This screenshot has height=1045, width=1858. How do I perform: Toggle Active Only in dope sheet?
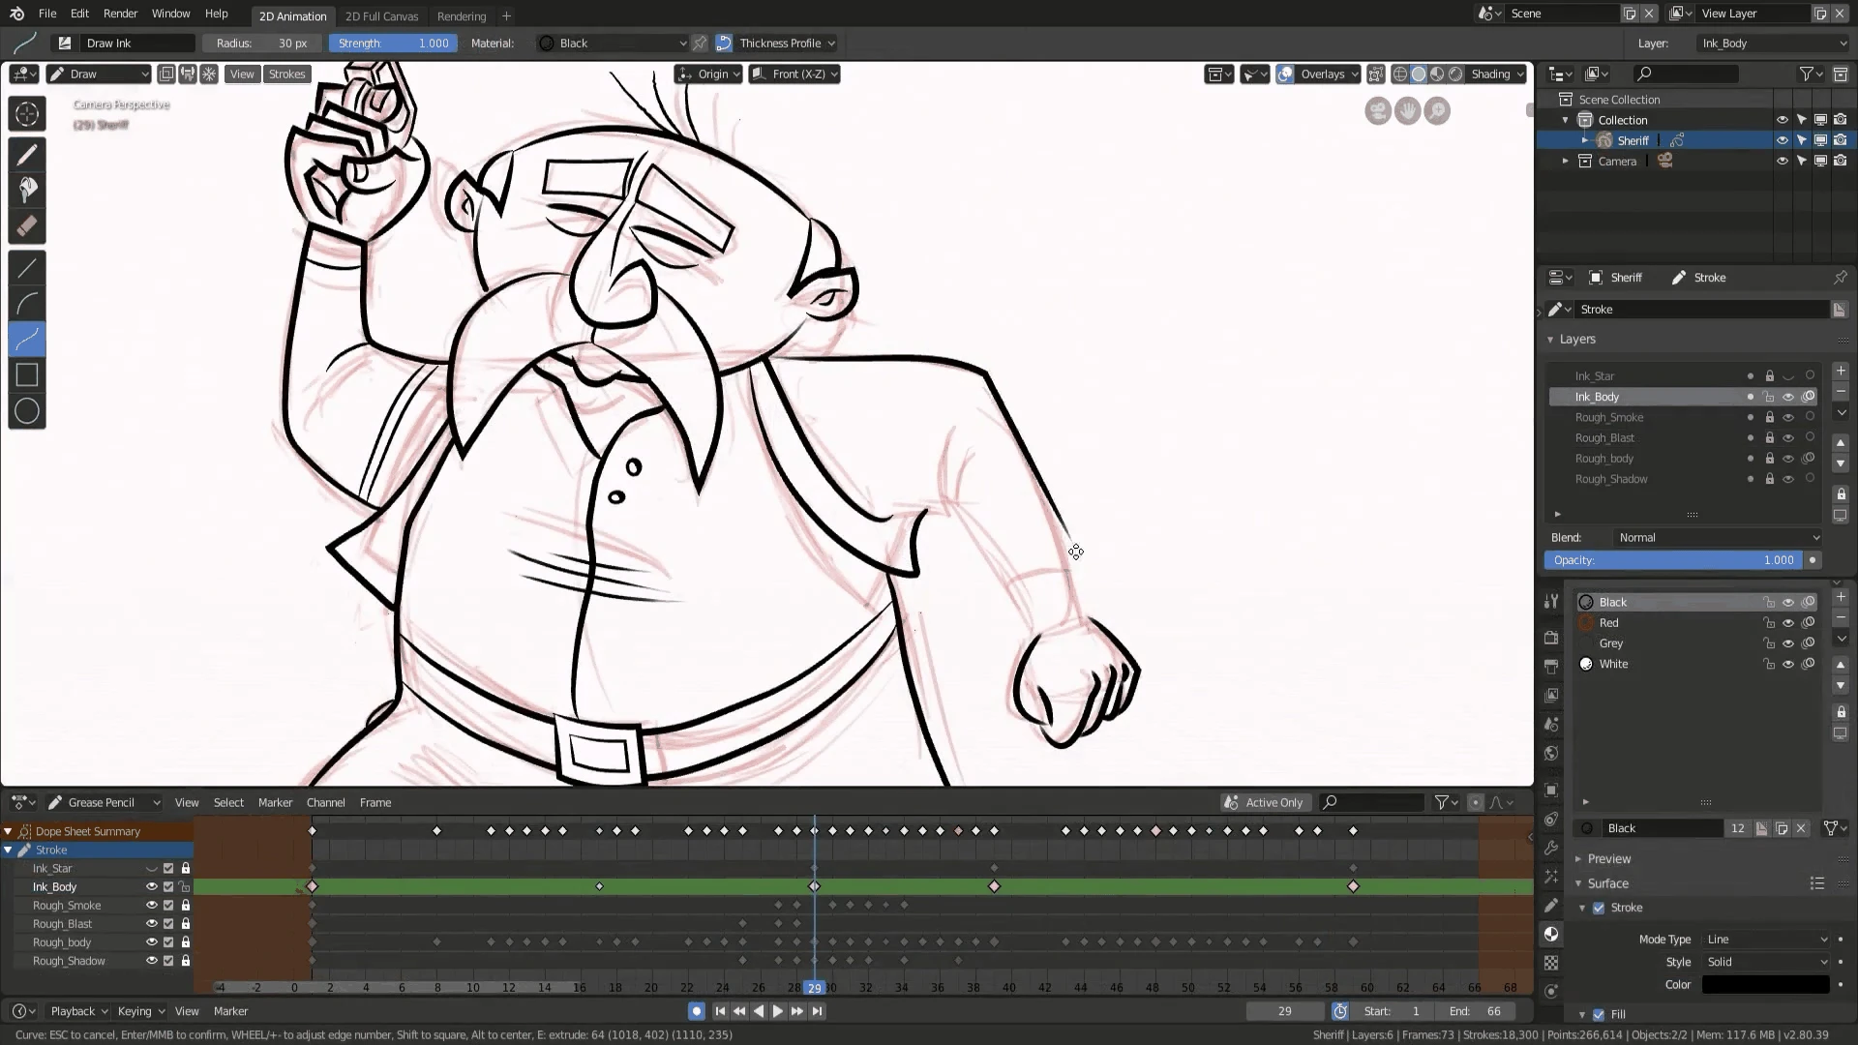[1266, 802]
